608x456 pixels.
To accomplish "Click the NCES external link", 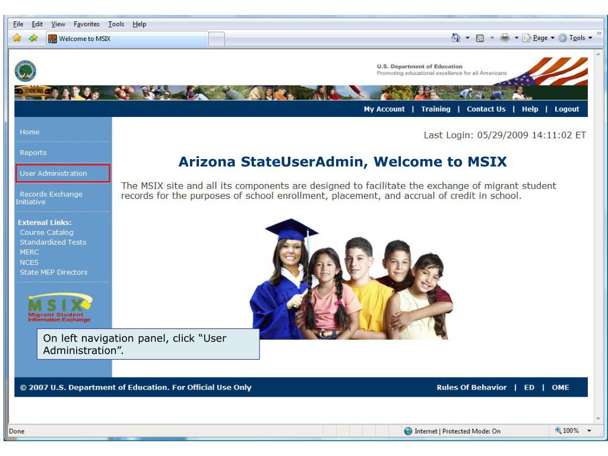I will pos(29,262).
